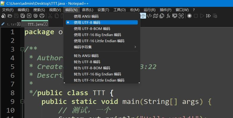
Task: Start macro recording with the circle icon
Action: (x=189, y=16)
